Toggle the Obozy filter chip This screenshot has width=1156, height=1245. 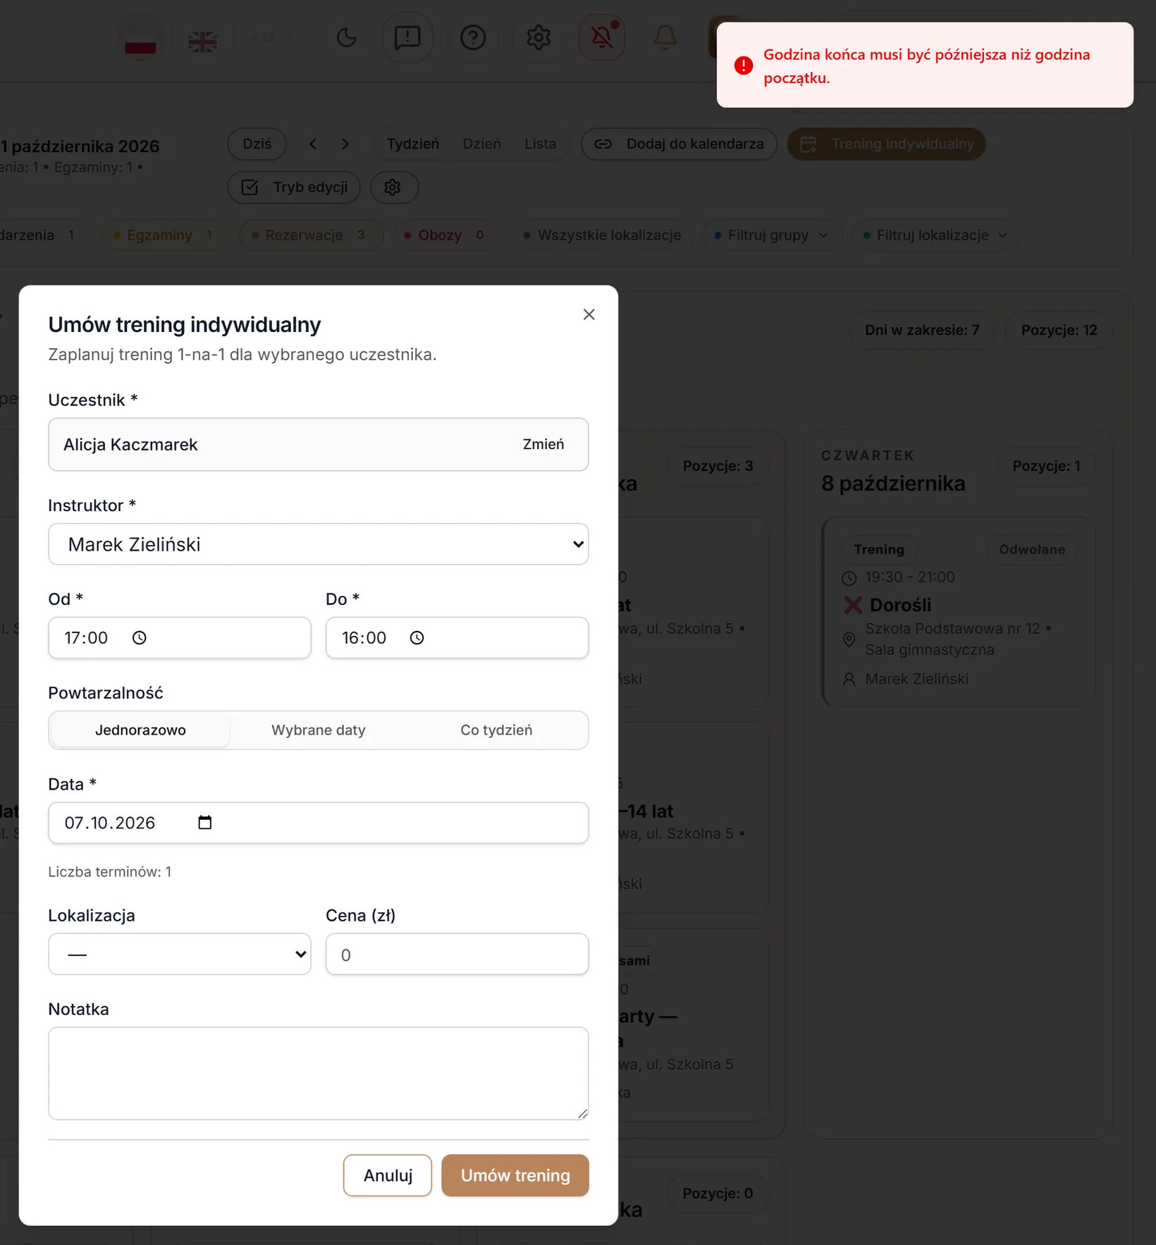click(x=447, y=235)
